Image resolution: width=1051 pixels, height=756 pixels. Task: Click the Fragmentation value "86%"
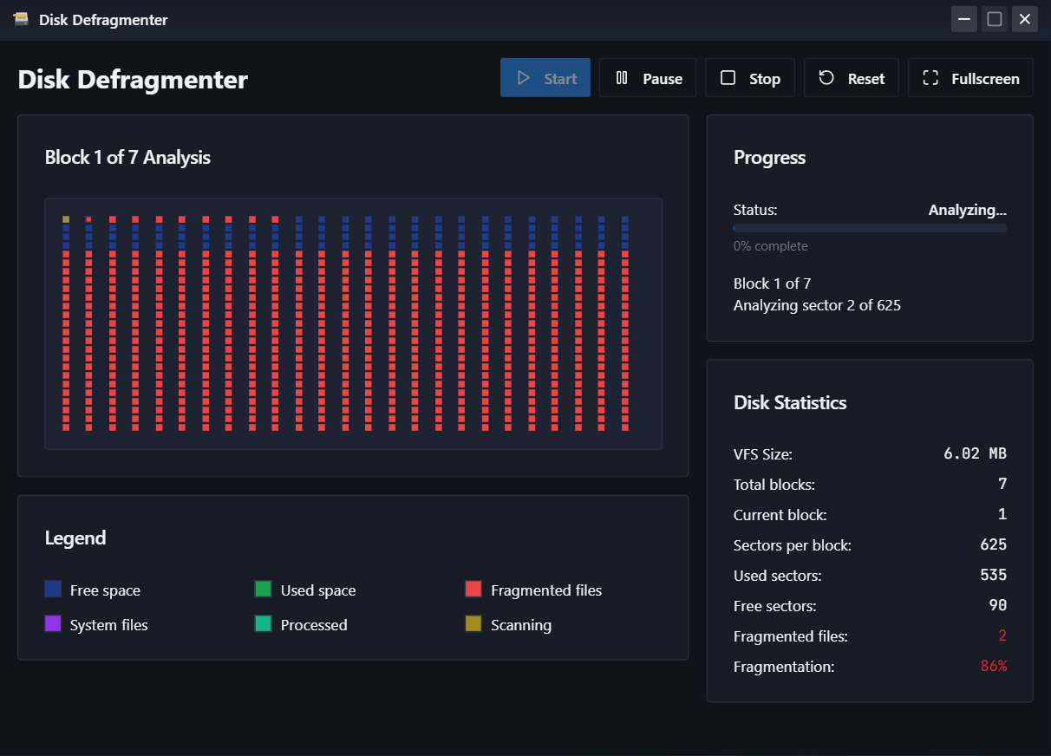994,666
